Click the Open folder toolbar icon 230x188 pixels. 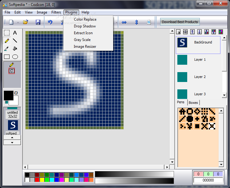tap(26, 22)
